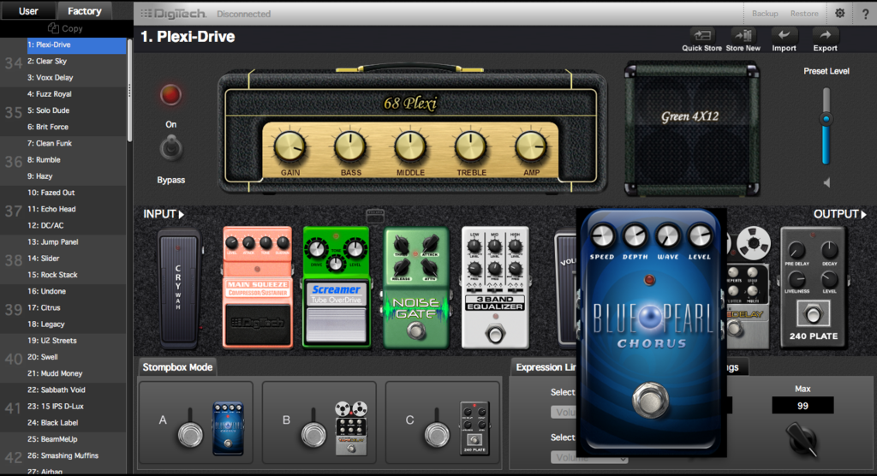877x476 pixels.
Task: Click the Cry Wah pedal
Action: coord(179,289)
